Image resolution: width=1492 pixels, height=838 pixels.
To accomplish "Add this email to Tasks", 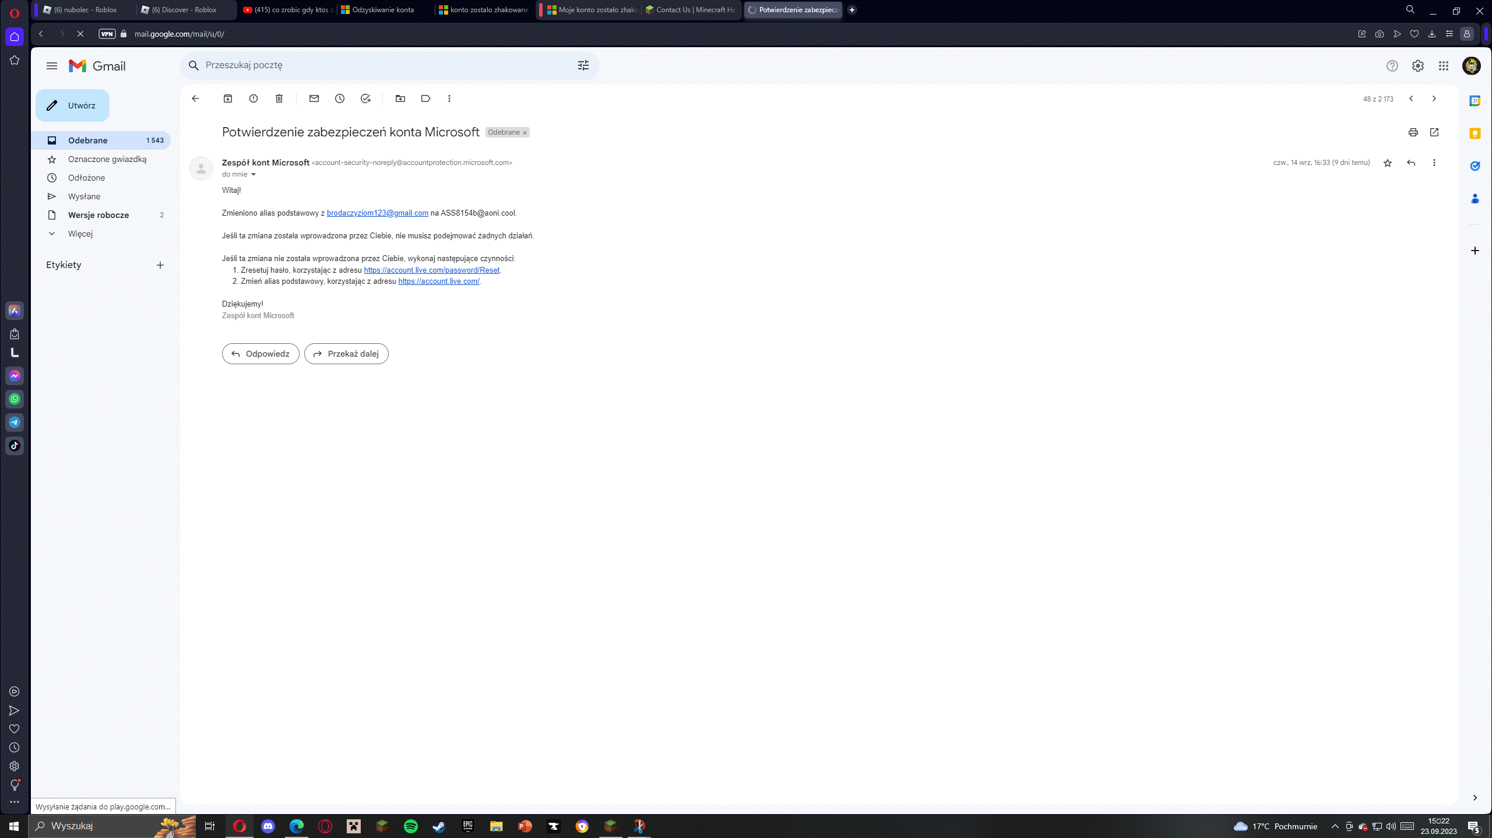I will tap(365, 98).
